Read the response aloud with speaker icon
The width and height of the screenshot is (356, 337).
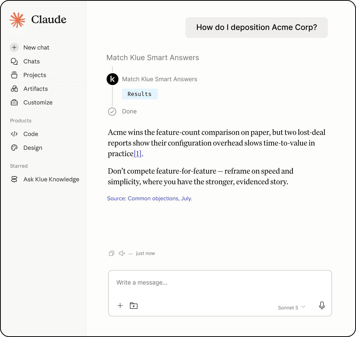click(x=122, y=253)
